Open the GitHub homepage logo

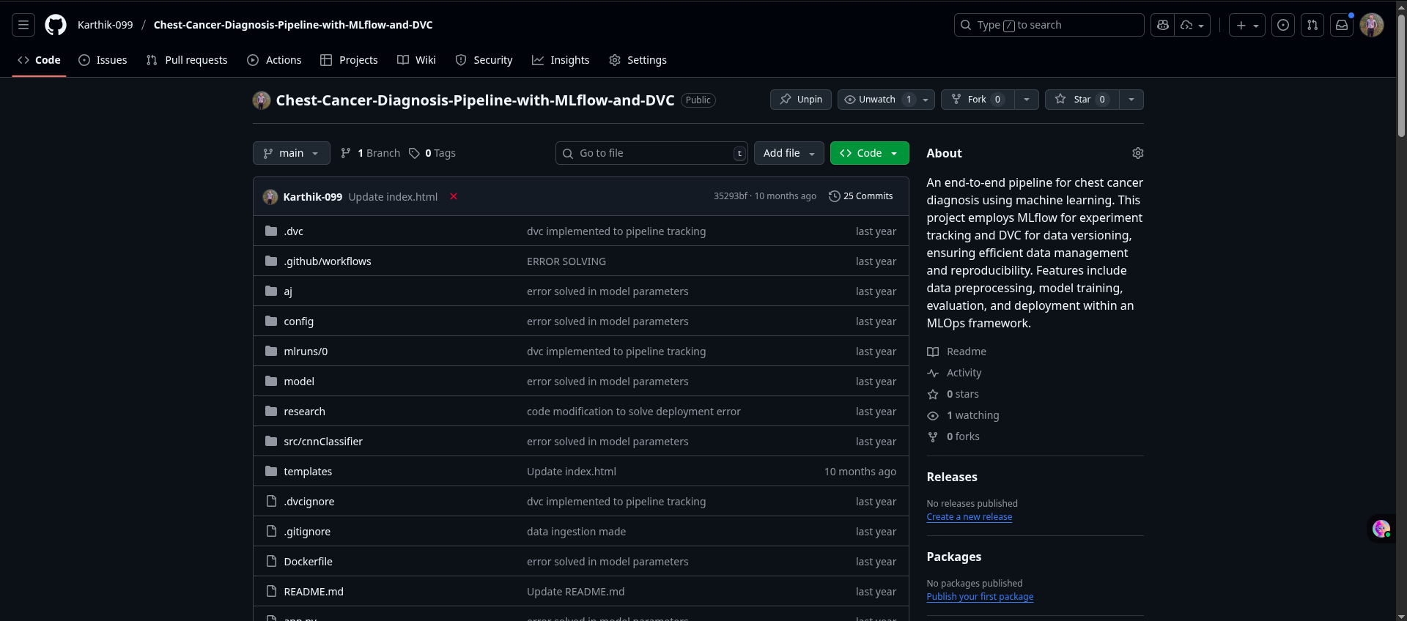point(56,25)
